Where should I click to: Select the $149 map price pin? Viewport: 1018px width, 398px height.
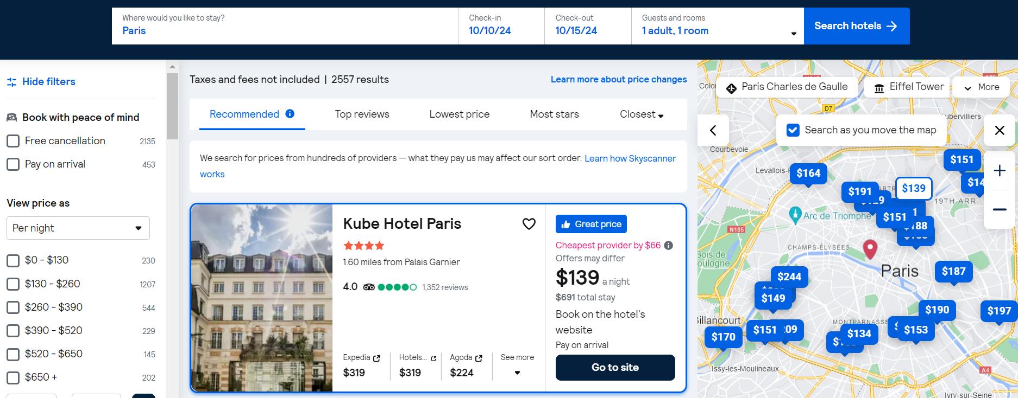click(x=773, y=299)
